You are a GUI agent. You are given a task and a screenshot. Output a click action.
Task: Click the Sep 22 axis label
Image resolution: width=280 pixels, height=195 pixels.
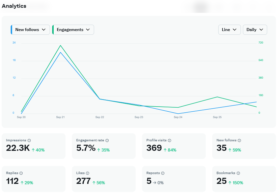[100, 117]
